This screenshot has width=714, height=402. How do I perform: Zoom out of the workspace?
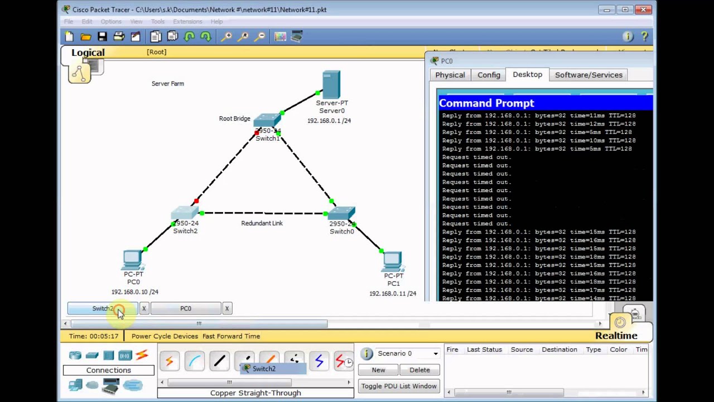coord(260,37)
